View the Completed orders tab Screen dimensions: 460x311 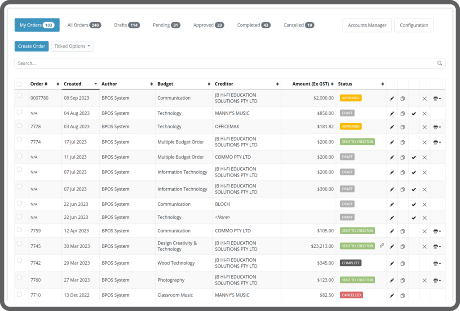click(x=254, y=25)
